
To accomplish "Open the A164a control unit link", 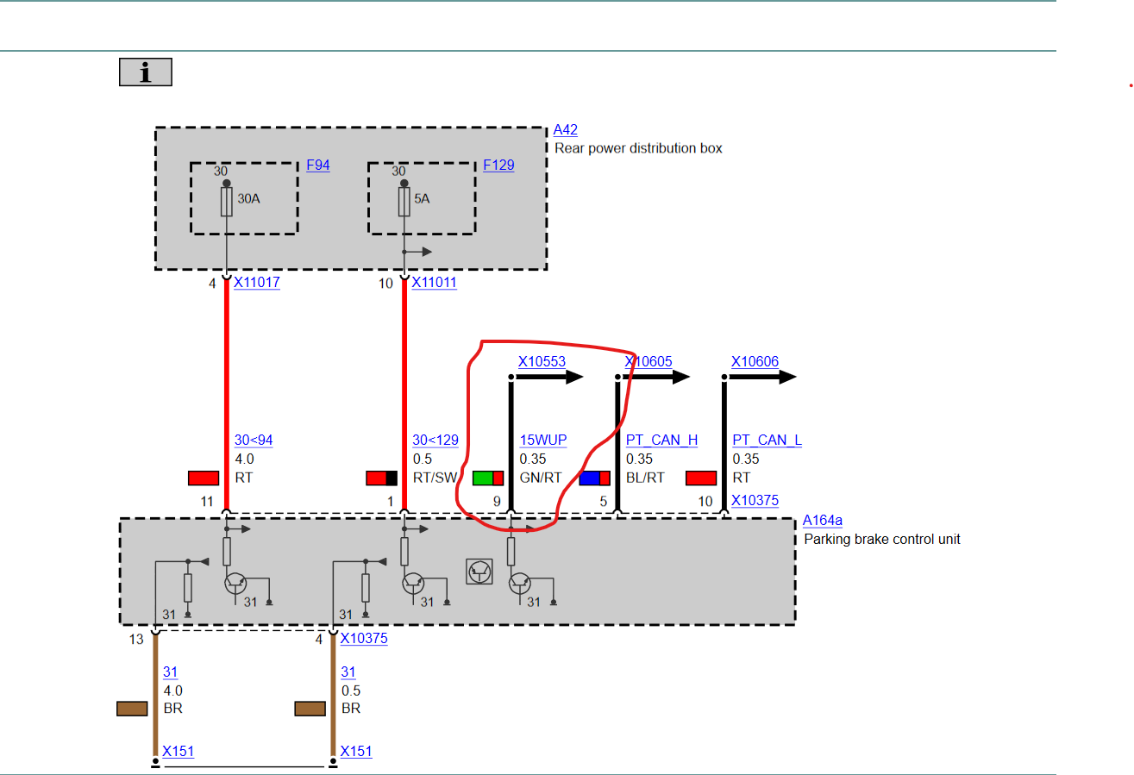I will [x=823, y=521].
